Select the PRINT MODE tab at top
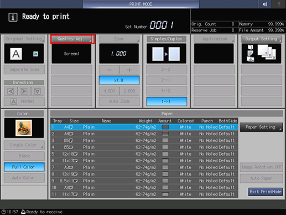Screen dimensions: 286x215 (x=141, y=4)
